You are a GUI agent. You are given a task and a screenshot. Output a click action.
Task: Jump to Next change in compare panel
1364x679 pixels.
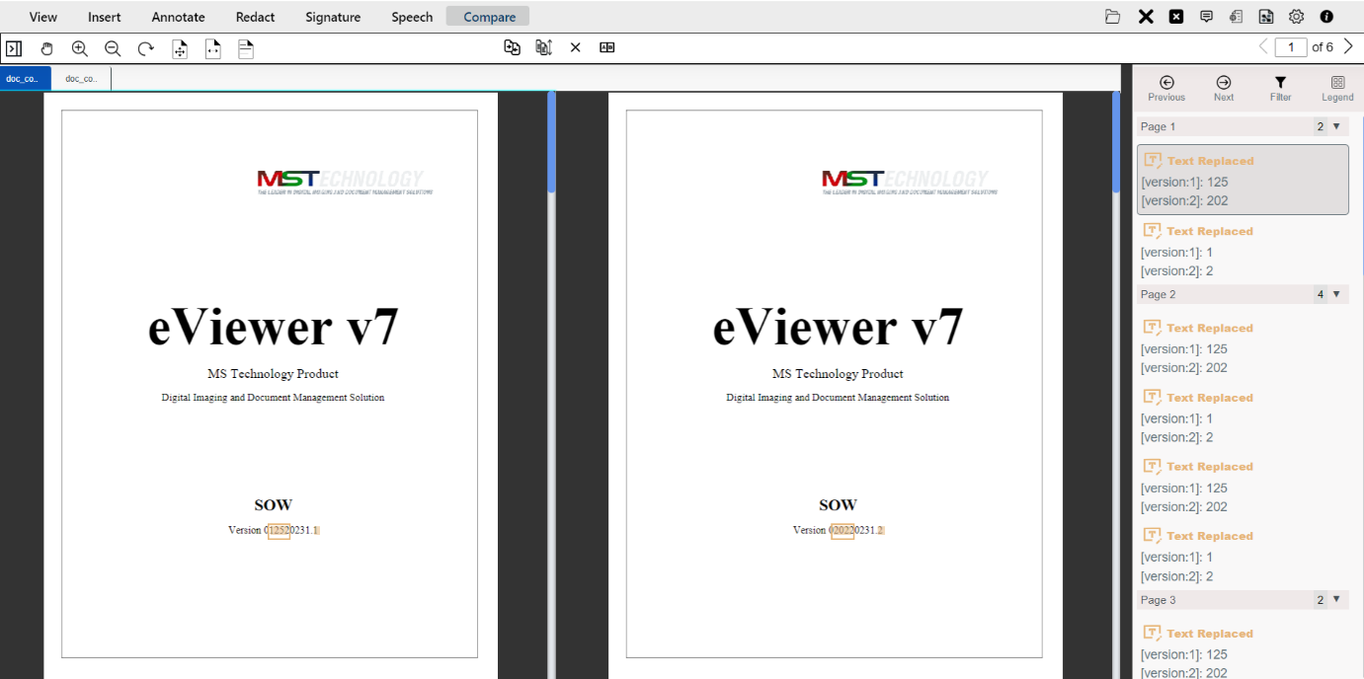[x=1224, y=89]
